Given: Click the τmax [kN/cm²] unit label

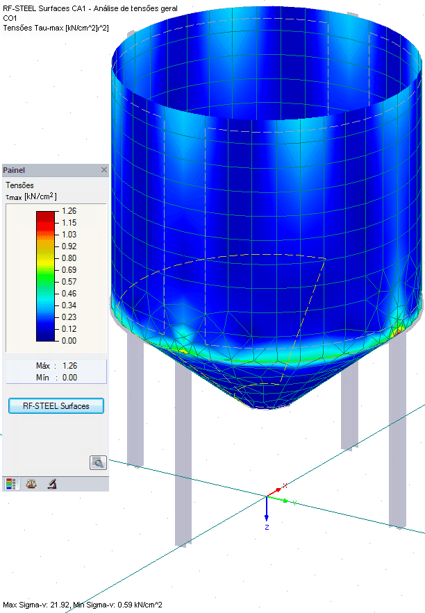Looking at the screenshot, I should pos(31,196).
